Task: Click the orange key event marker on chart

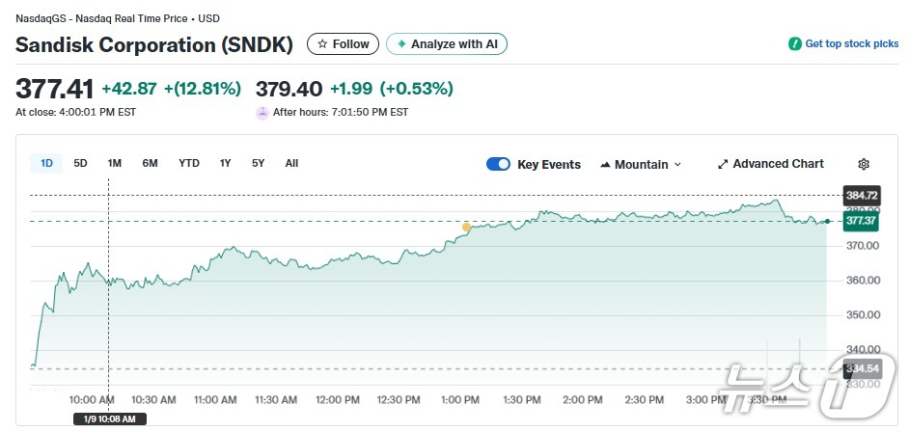Action: pos(466,228)
